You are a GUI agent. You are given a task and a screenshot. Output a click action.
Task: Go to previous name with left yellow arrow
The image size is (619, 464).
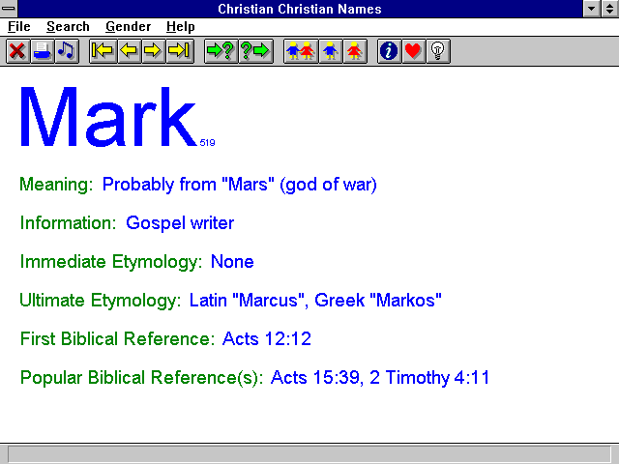point(129,51)
